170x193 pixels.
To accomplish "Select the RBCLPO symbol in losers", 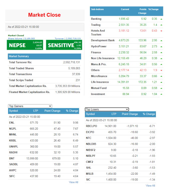I will [x=91, y=126].
